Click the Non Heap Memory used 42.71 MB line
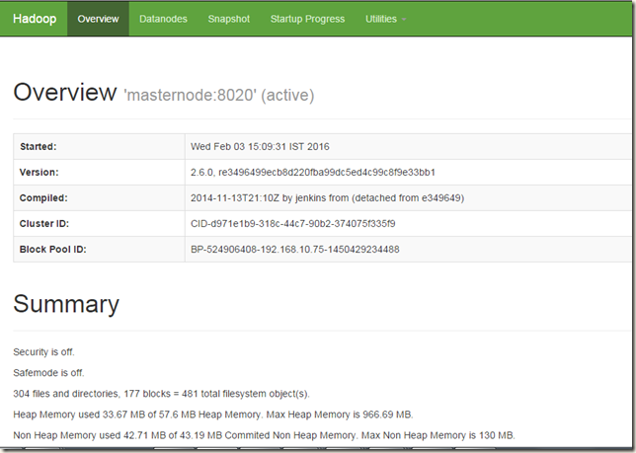 [264, 435]
